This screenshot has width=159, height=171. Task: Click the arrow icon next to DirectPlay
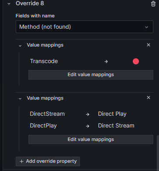click(87, 126)
